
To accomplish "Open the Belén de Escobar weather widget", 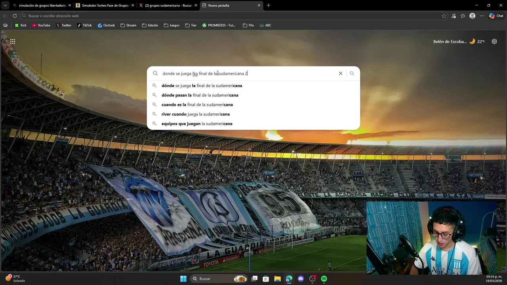I will pos(459,41).
